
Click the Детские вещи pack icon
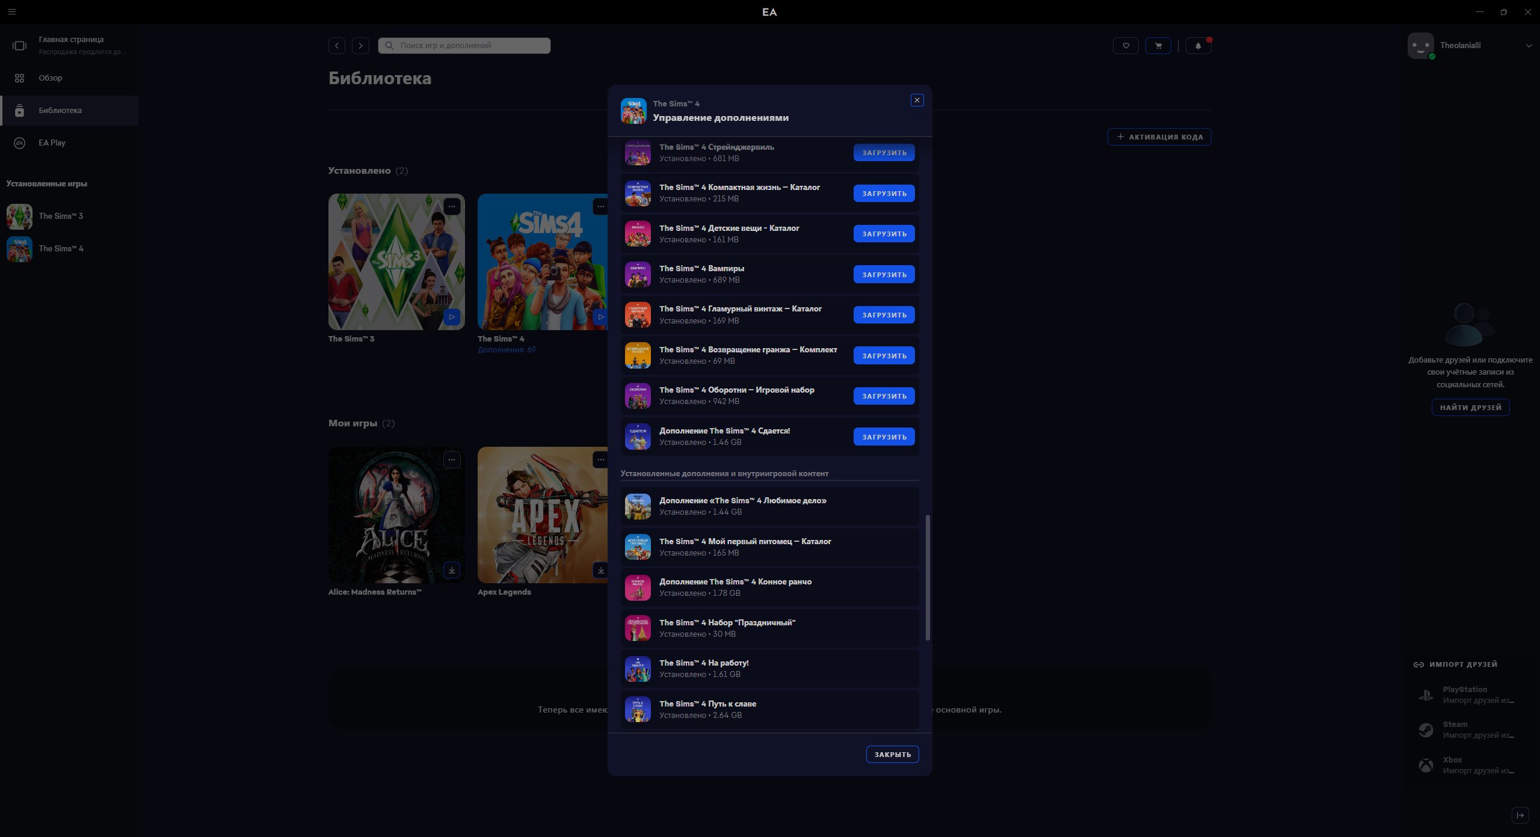coord(638,234)
